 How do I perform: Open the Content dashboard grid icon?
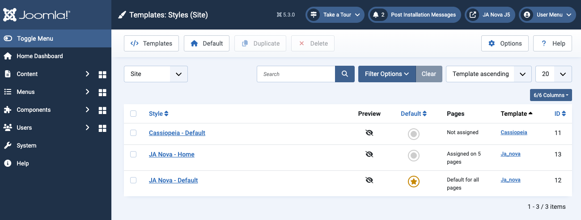click(102, 74)
